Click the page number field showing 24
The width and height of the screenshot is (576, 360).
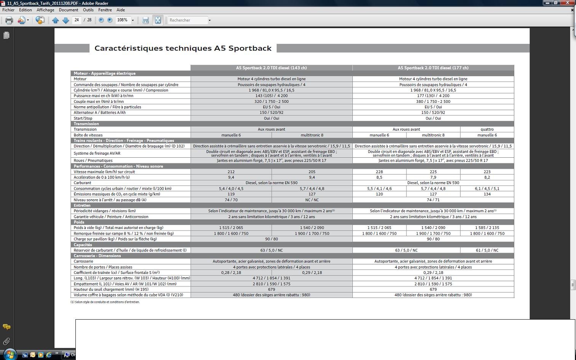coord(77,20)
